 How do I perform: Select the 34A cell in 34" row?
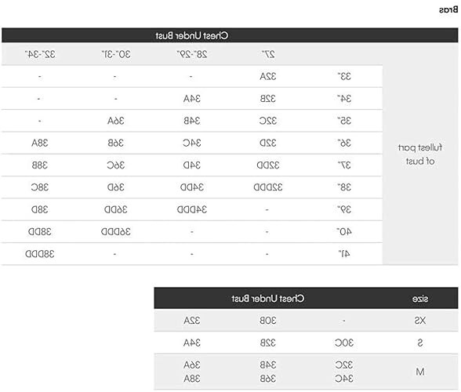[191, 99]
